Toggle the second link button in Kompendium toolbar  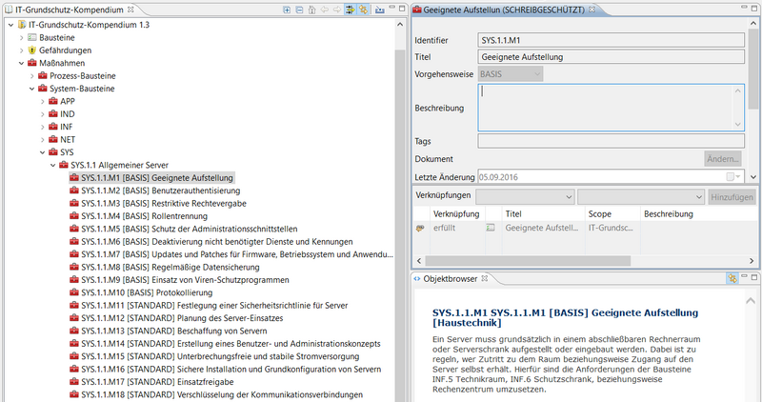363,10
